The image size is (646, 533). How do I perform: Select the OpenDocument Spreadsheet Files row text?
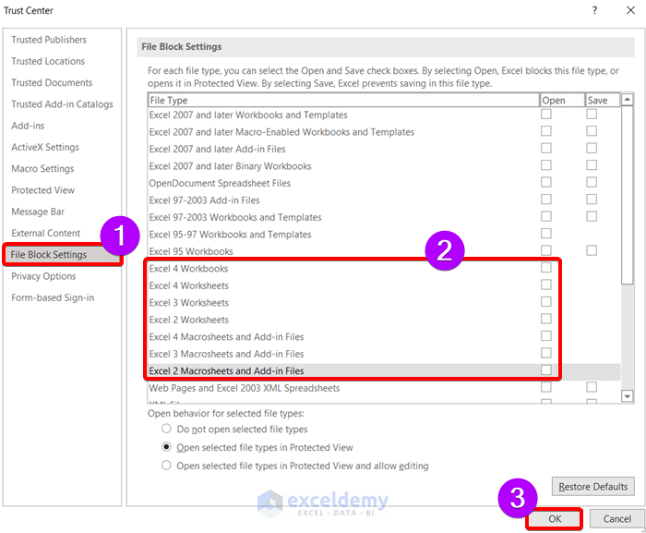point(220,183)
